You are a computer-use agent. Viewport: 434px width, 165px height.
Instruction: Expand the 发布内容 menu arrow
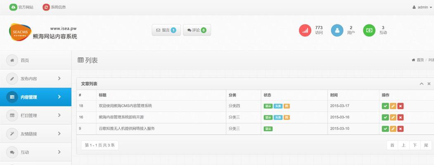click(x=59, y=78)
